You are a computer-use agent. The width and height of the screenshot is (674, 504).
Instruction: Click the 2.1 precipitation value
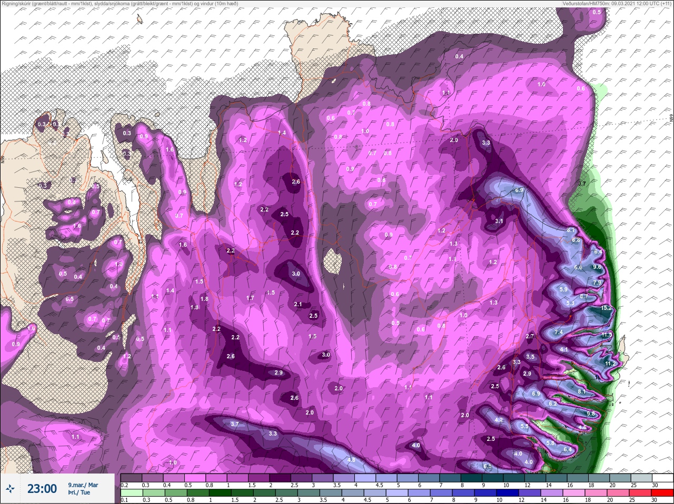[x=298, y=304]
